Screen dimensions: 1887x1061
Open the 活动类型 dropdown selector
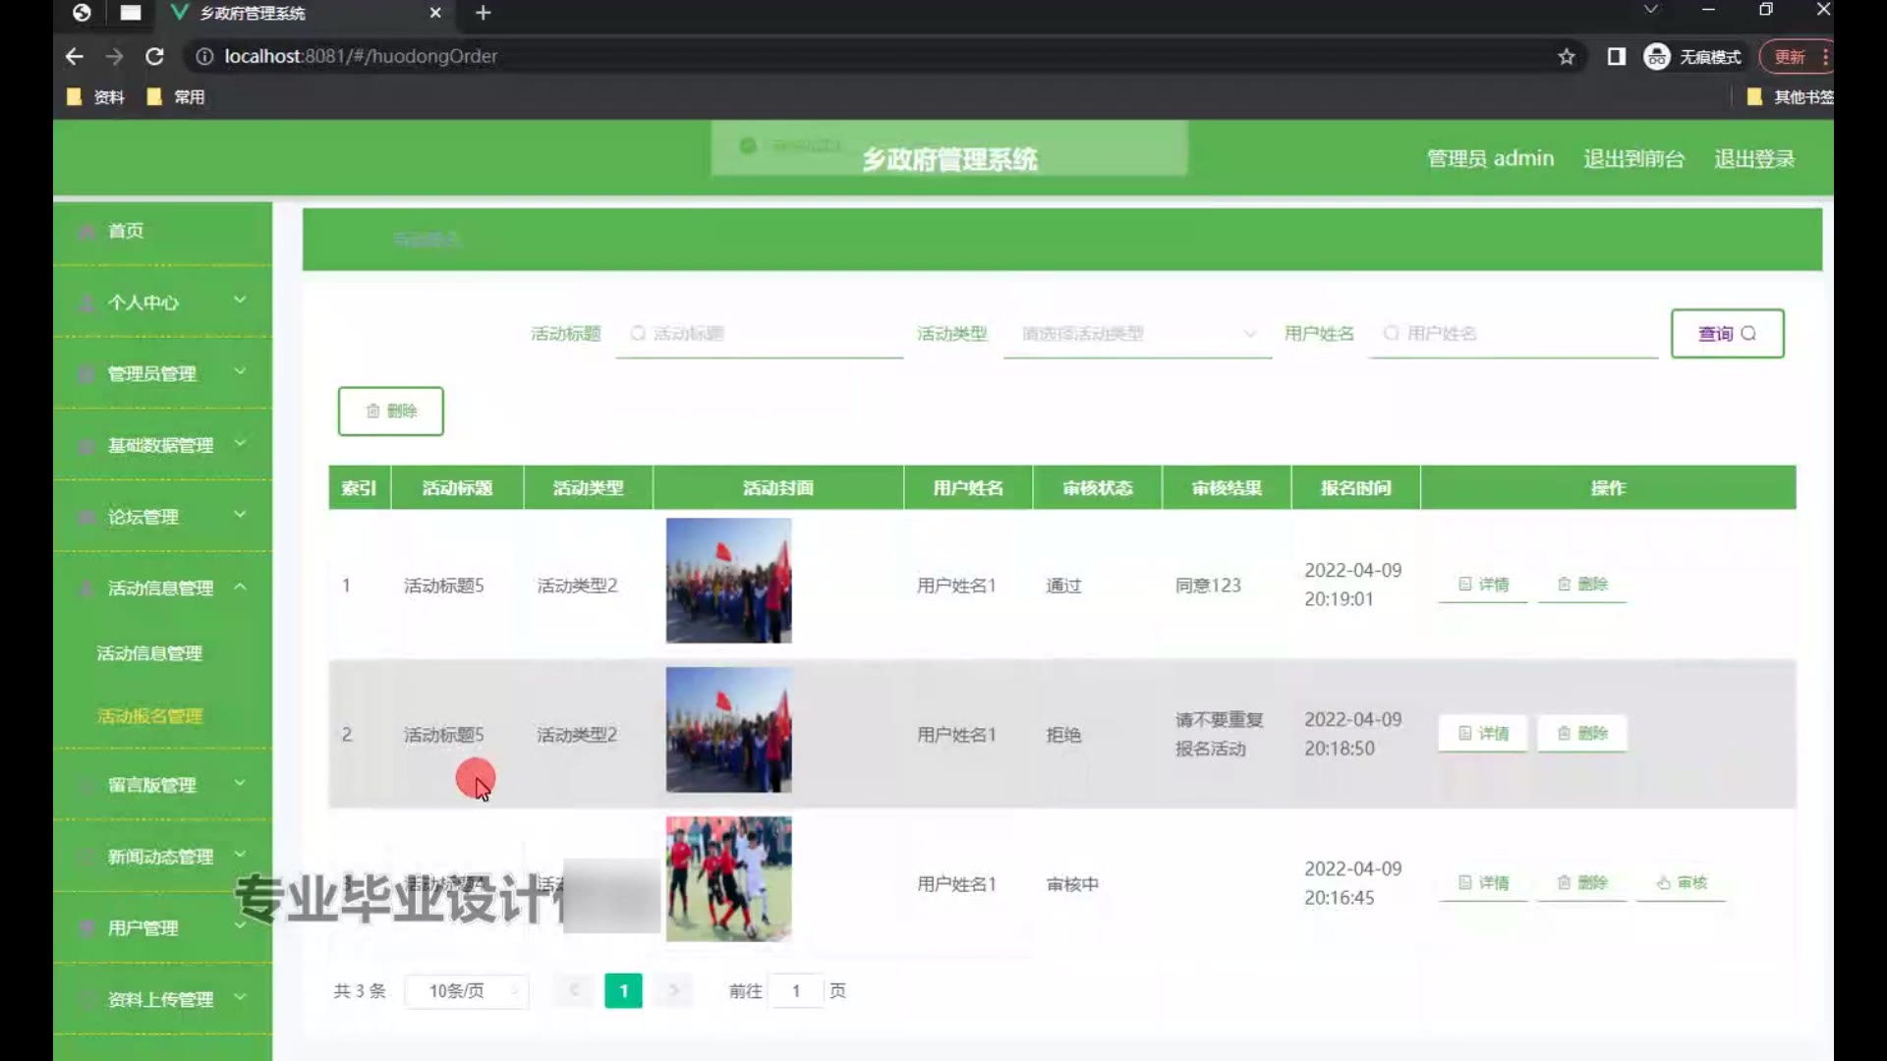click(x=1137, y=334)
